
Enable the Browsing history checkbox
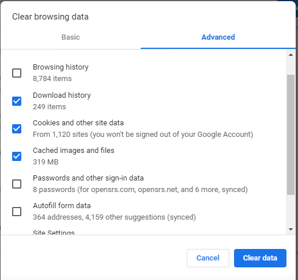coord(17,73)
